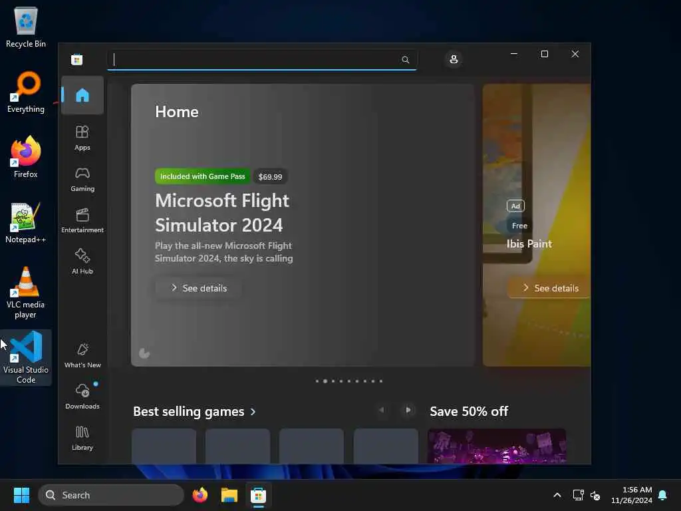
Task: Open the Ibis Paint ad banner
Action: pyautogui.click(x=537, y=225)
